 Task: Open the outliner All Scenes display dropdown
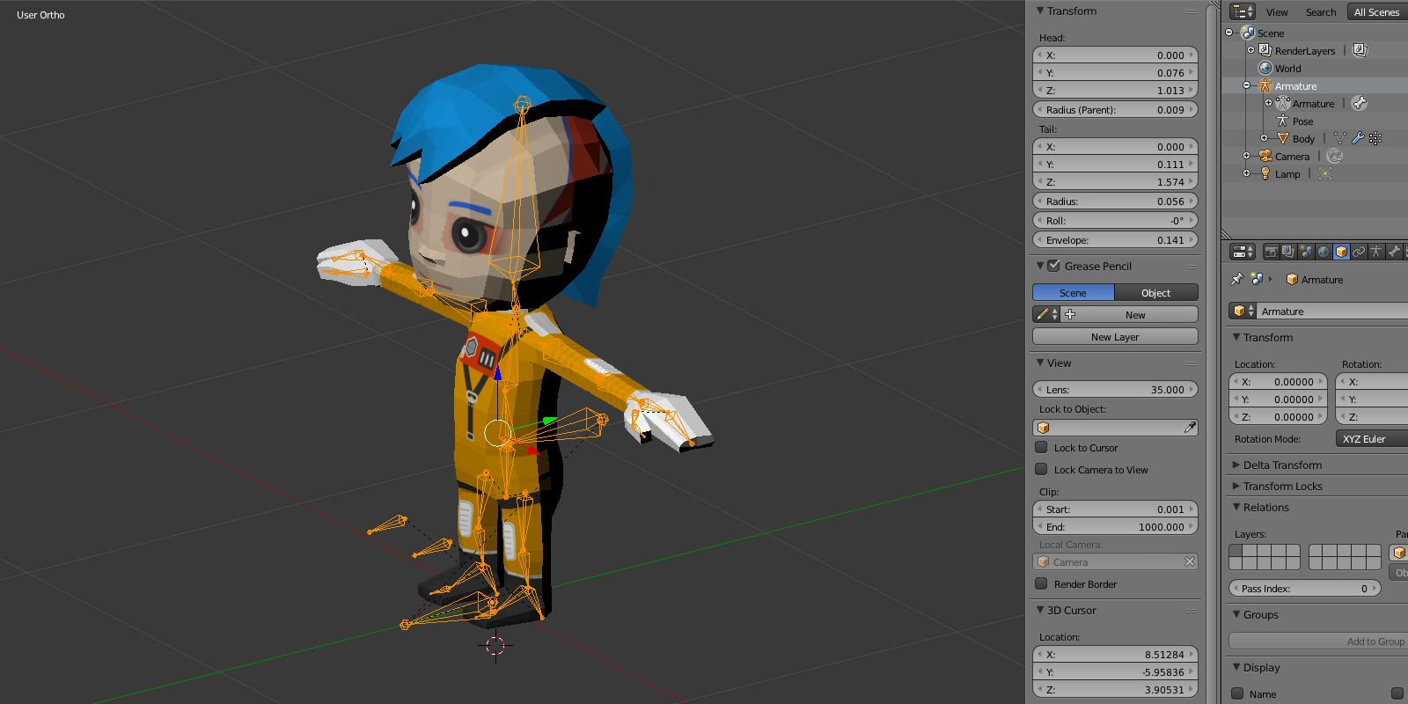click(x=1377, y=11)
